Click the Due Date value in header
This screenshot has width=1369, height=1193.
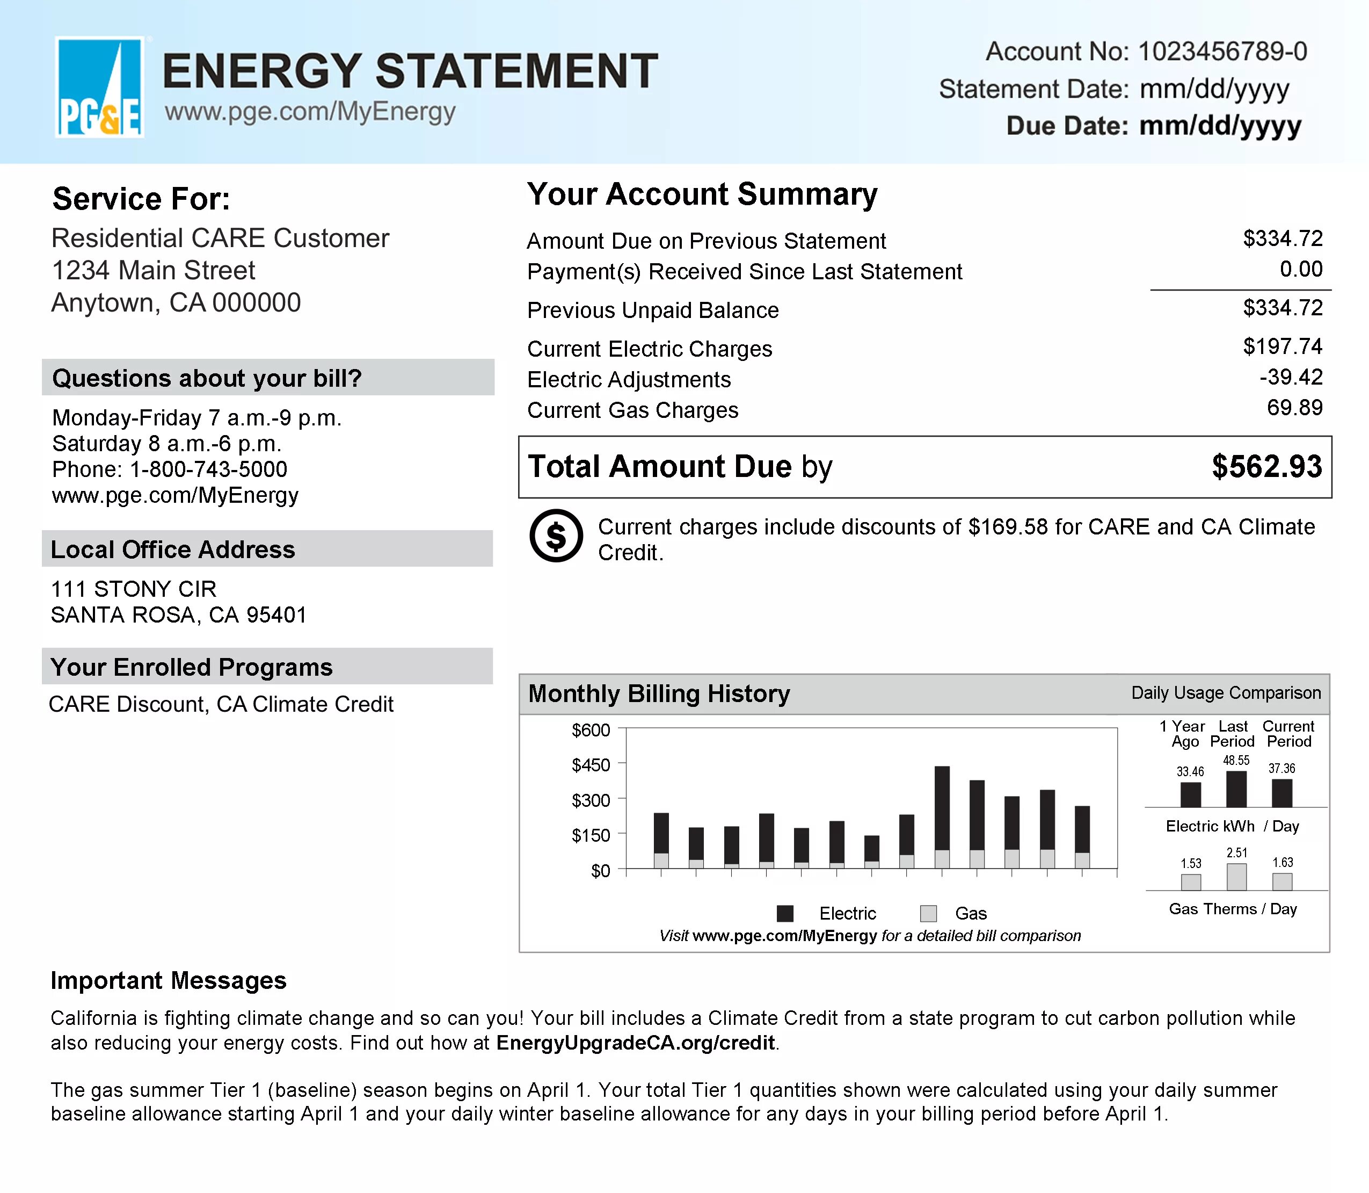(1220, 125)
